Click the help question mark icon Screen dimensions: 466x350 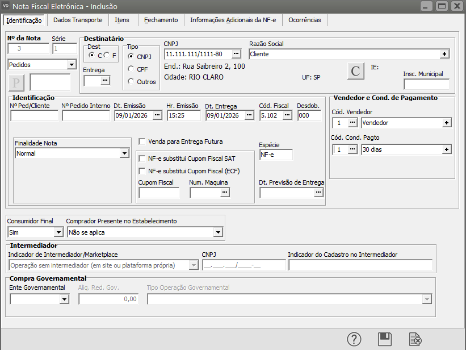(x=354, y=339)
